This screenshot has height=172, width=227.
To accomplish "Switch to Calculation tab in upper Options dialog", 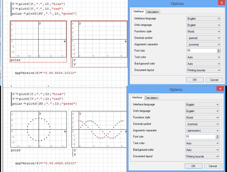I will coord(152,12).
